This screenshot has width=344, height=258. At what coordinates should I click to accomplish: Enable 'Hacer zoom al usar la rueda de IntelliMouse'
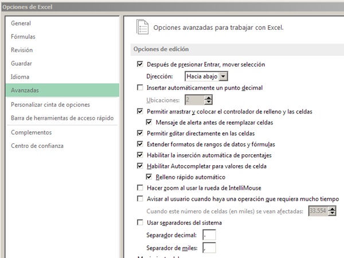[x=140, y=187]
